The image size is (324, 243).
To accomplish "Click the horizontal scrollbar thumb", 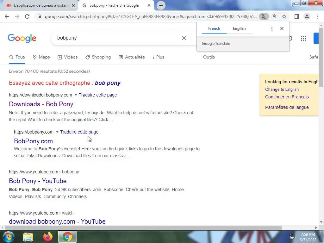I will pyautogui.click(x=143, y=228).
